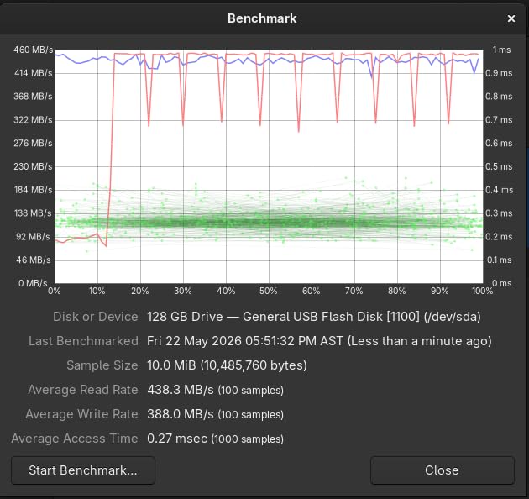The image size is (529, 499).
Task: Select the 128 GB Drive device text
Action: pos(314,317)
